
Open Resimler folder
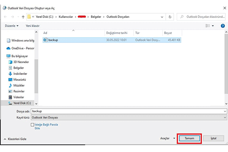pyautogui.click(x=16, y=91)
